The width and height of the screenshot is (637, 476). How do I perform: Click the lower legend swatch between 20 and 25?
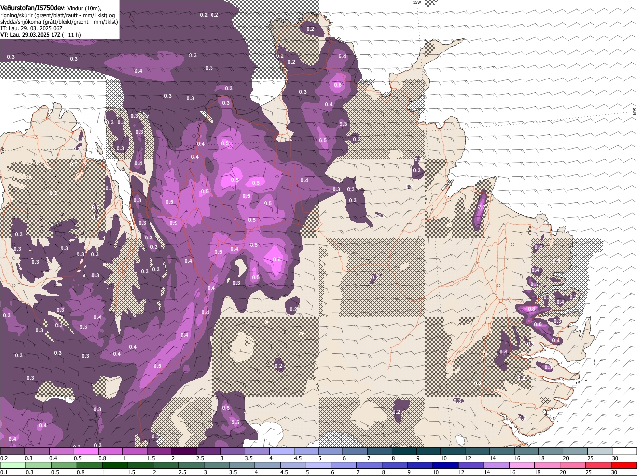573,465
